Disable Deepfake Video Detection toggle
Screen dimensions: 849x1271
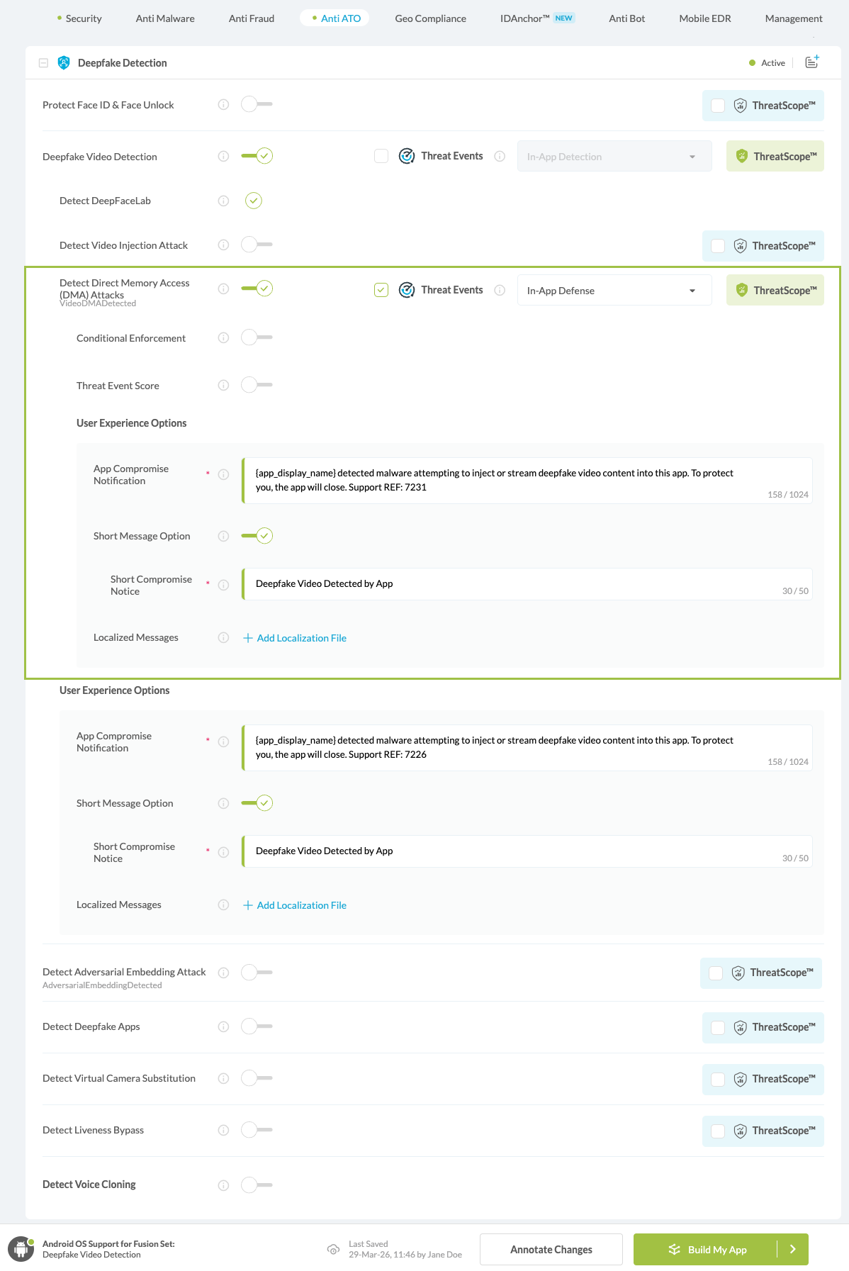pyautogui.click(x=257, y=156)
